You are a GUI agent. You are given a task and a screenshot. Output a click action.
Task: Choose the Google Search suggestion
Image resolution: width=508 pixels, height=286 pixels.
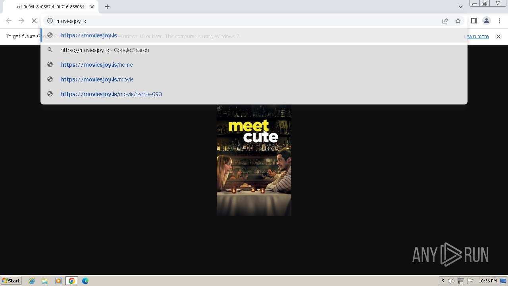(x=254, y=50)
